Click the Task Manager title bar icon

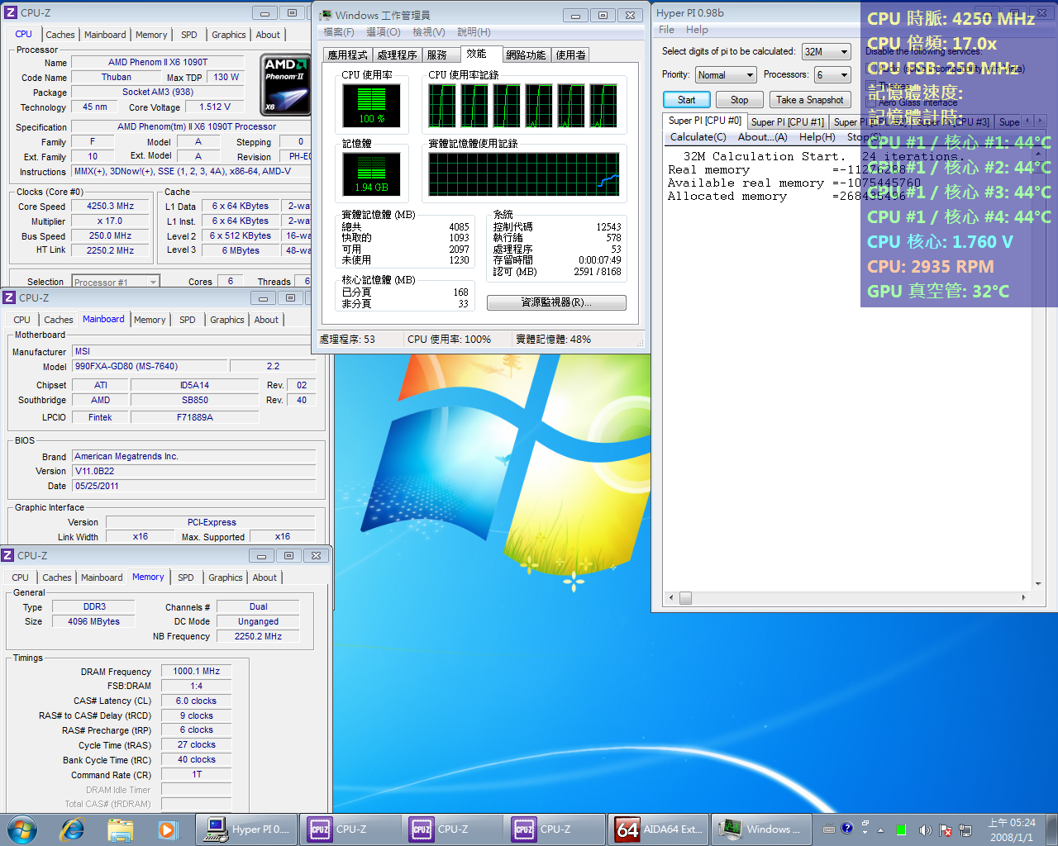326,16
